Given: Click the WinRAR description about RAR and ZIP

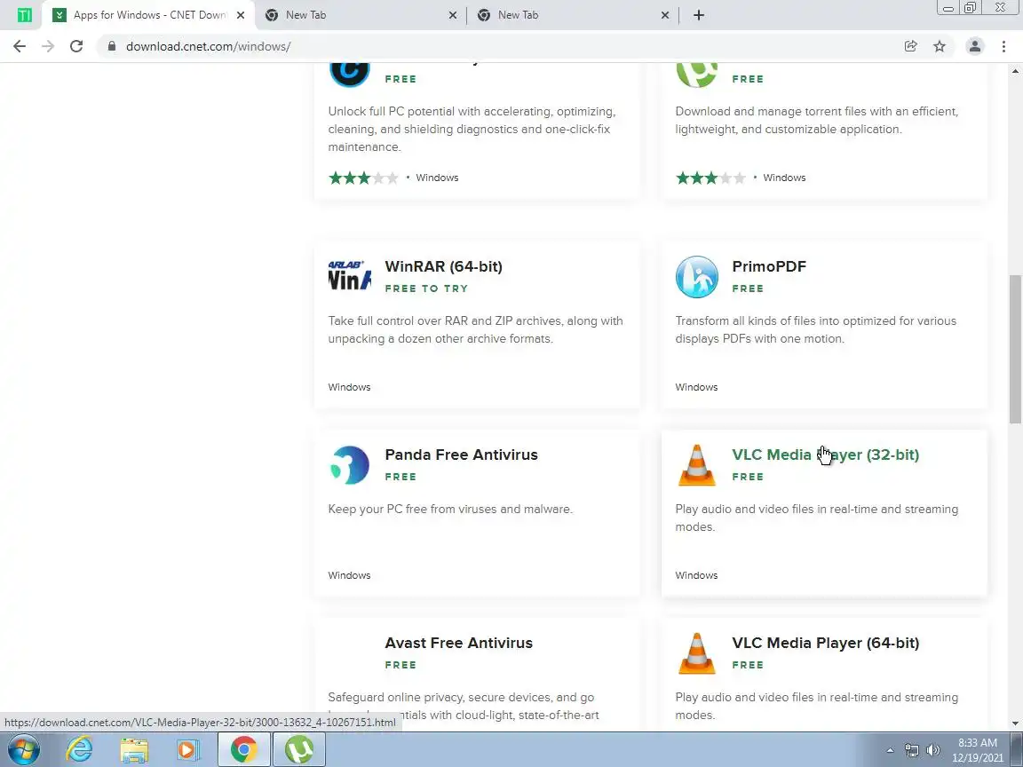Looking at the screenshot, I should [x=476, y=329].
